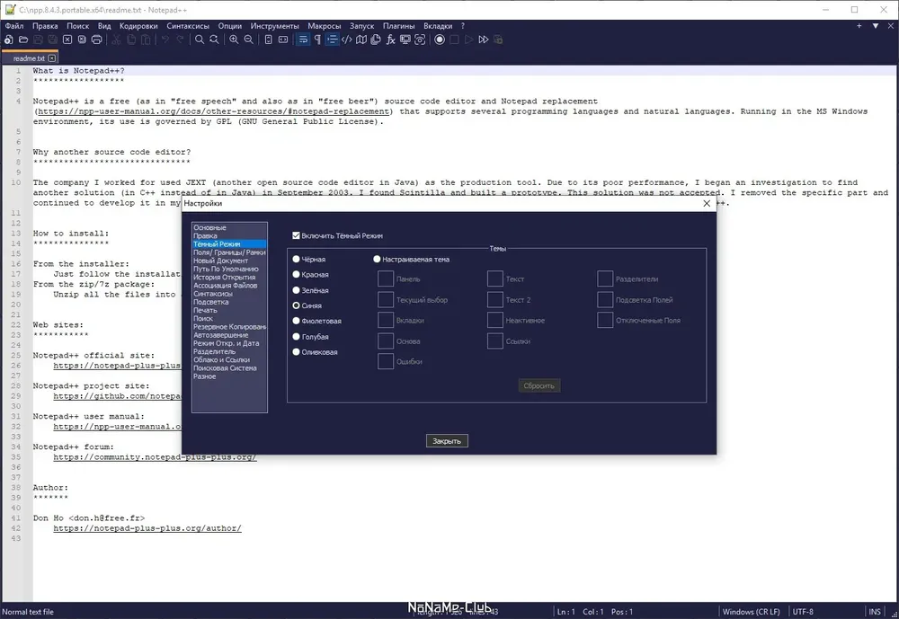
Task: Open the Кодировки menu
Action: [x=138, y=26]
